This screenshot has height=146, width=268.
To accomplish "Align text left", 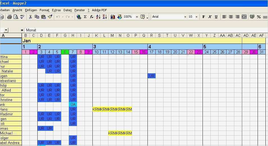I will coord(224,17).
